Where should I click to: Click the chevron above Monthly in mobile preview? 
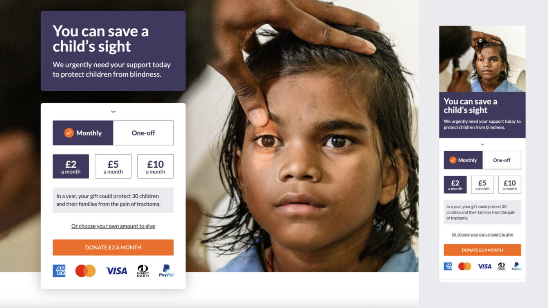pyautogui.click(x=482, y=144)
